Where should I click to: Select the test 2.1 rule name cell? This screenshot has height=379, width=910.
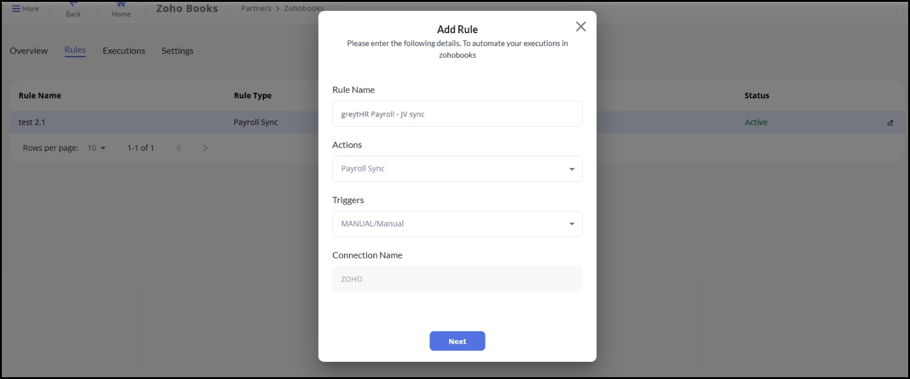click(32, 122)
